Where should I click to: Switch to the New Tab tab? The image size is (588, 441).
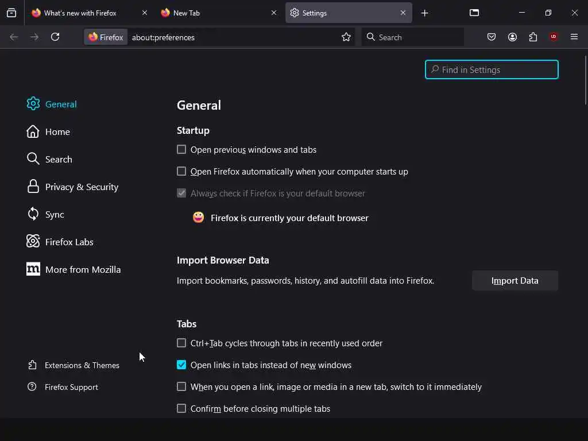coord(212,13)
